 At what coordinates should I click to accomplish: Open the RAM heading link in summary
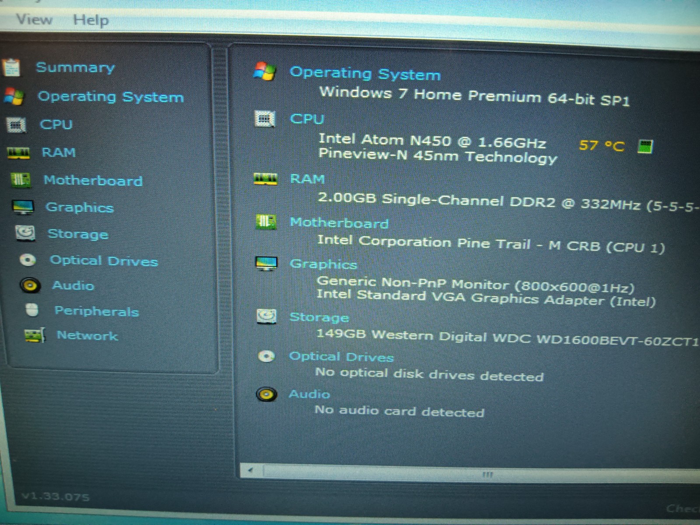[308, 179]
